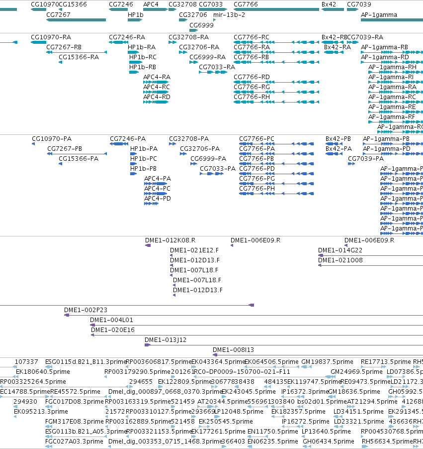Open the RC0-DP0009-150700-021-F11 EST label
Viewport: 423px width, 449px height.
[x=242, y=372]
